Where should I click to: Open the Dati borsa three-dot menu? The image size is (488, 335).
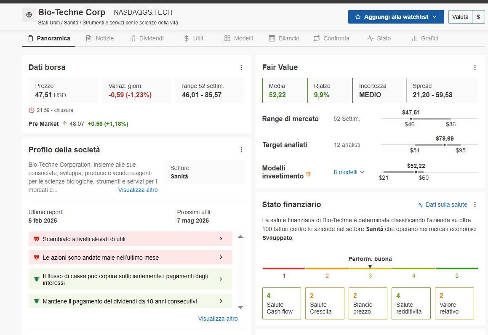[x=241, y=67]
